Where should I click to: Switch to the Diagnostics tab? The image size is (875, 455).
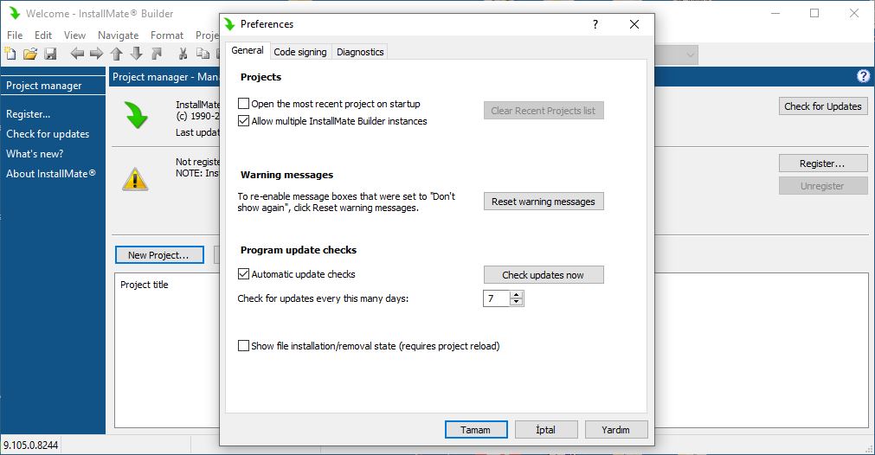click(x=360, y=52)
